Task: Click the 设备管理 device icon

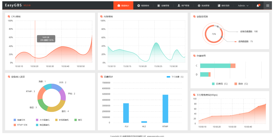Action: pyautogui.click(x=159, y=6)
